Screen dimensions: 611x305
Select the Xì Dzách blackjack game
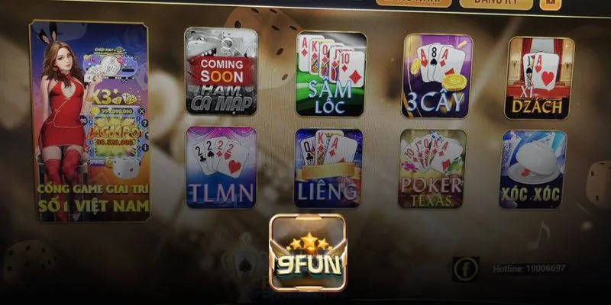(x=539, y=79)
